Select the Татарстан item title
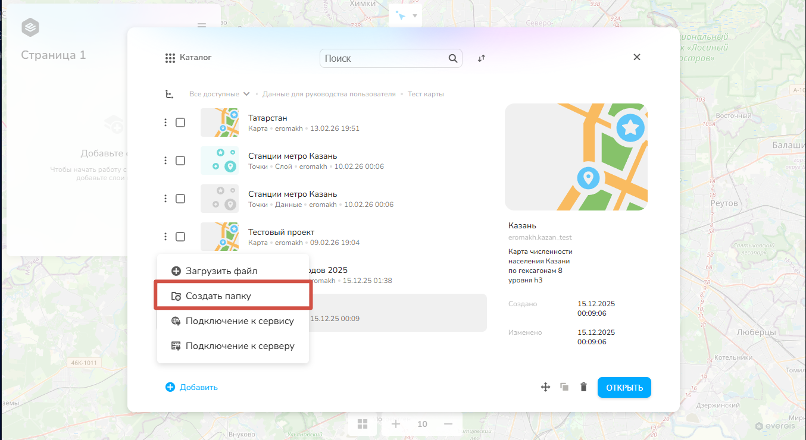Screen dimensions: 806x440 click(268, 118)
